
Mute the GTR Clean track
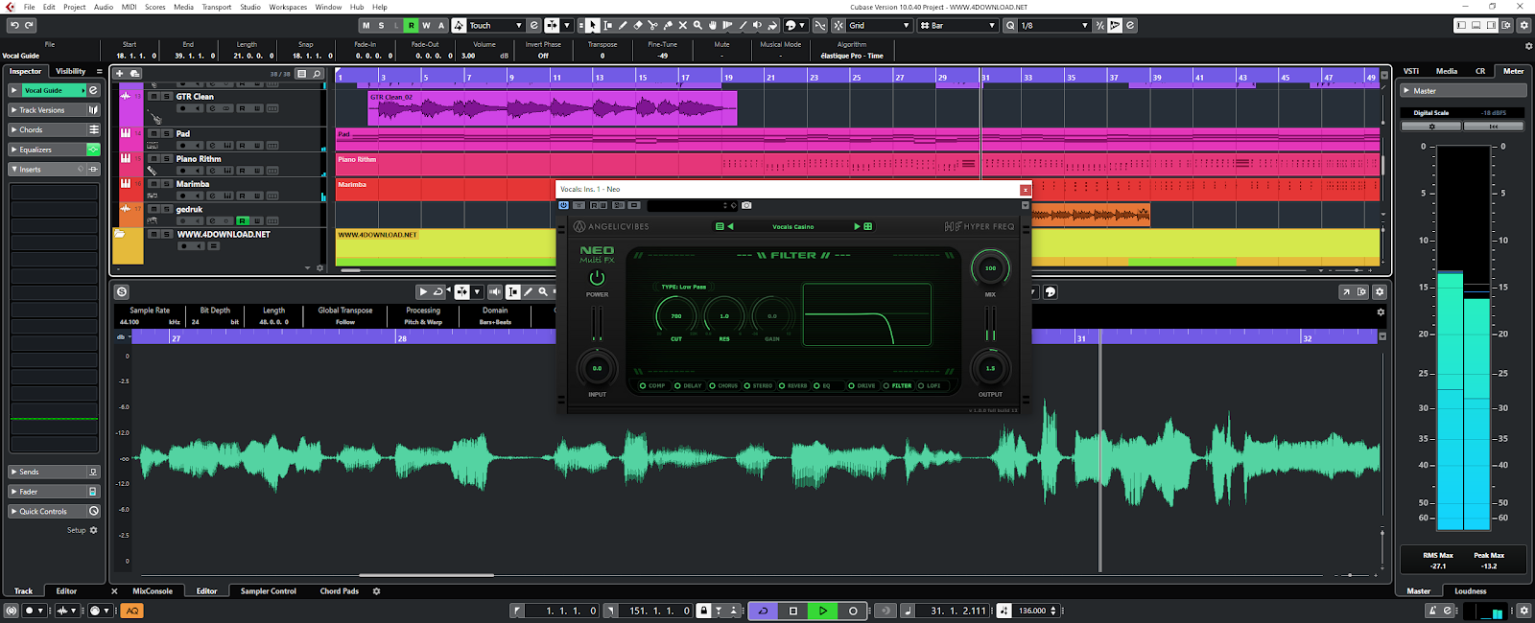point(153,97)
